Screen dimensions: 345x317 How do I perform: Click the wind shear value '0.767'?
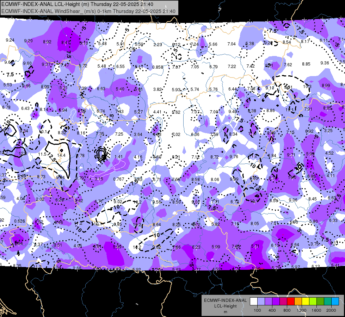[x=119, y=179]
